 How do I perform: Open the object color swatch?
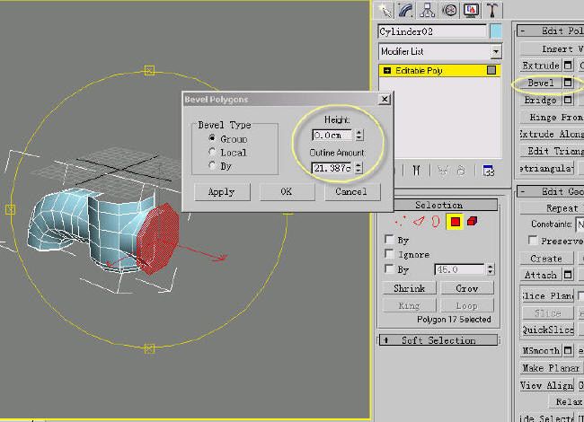pyautogui.click(x=496, y=31)
